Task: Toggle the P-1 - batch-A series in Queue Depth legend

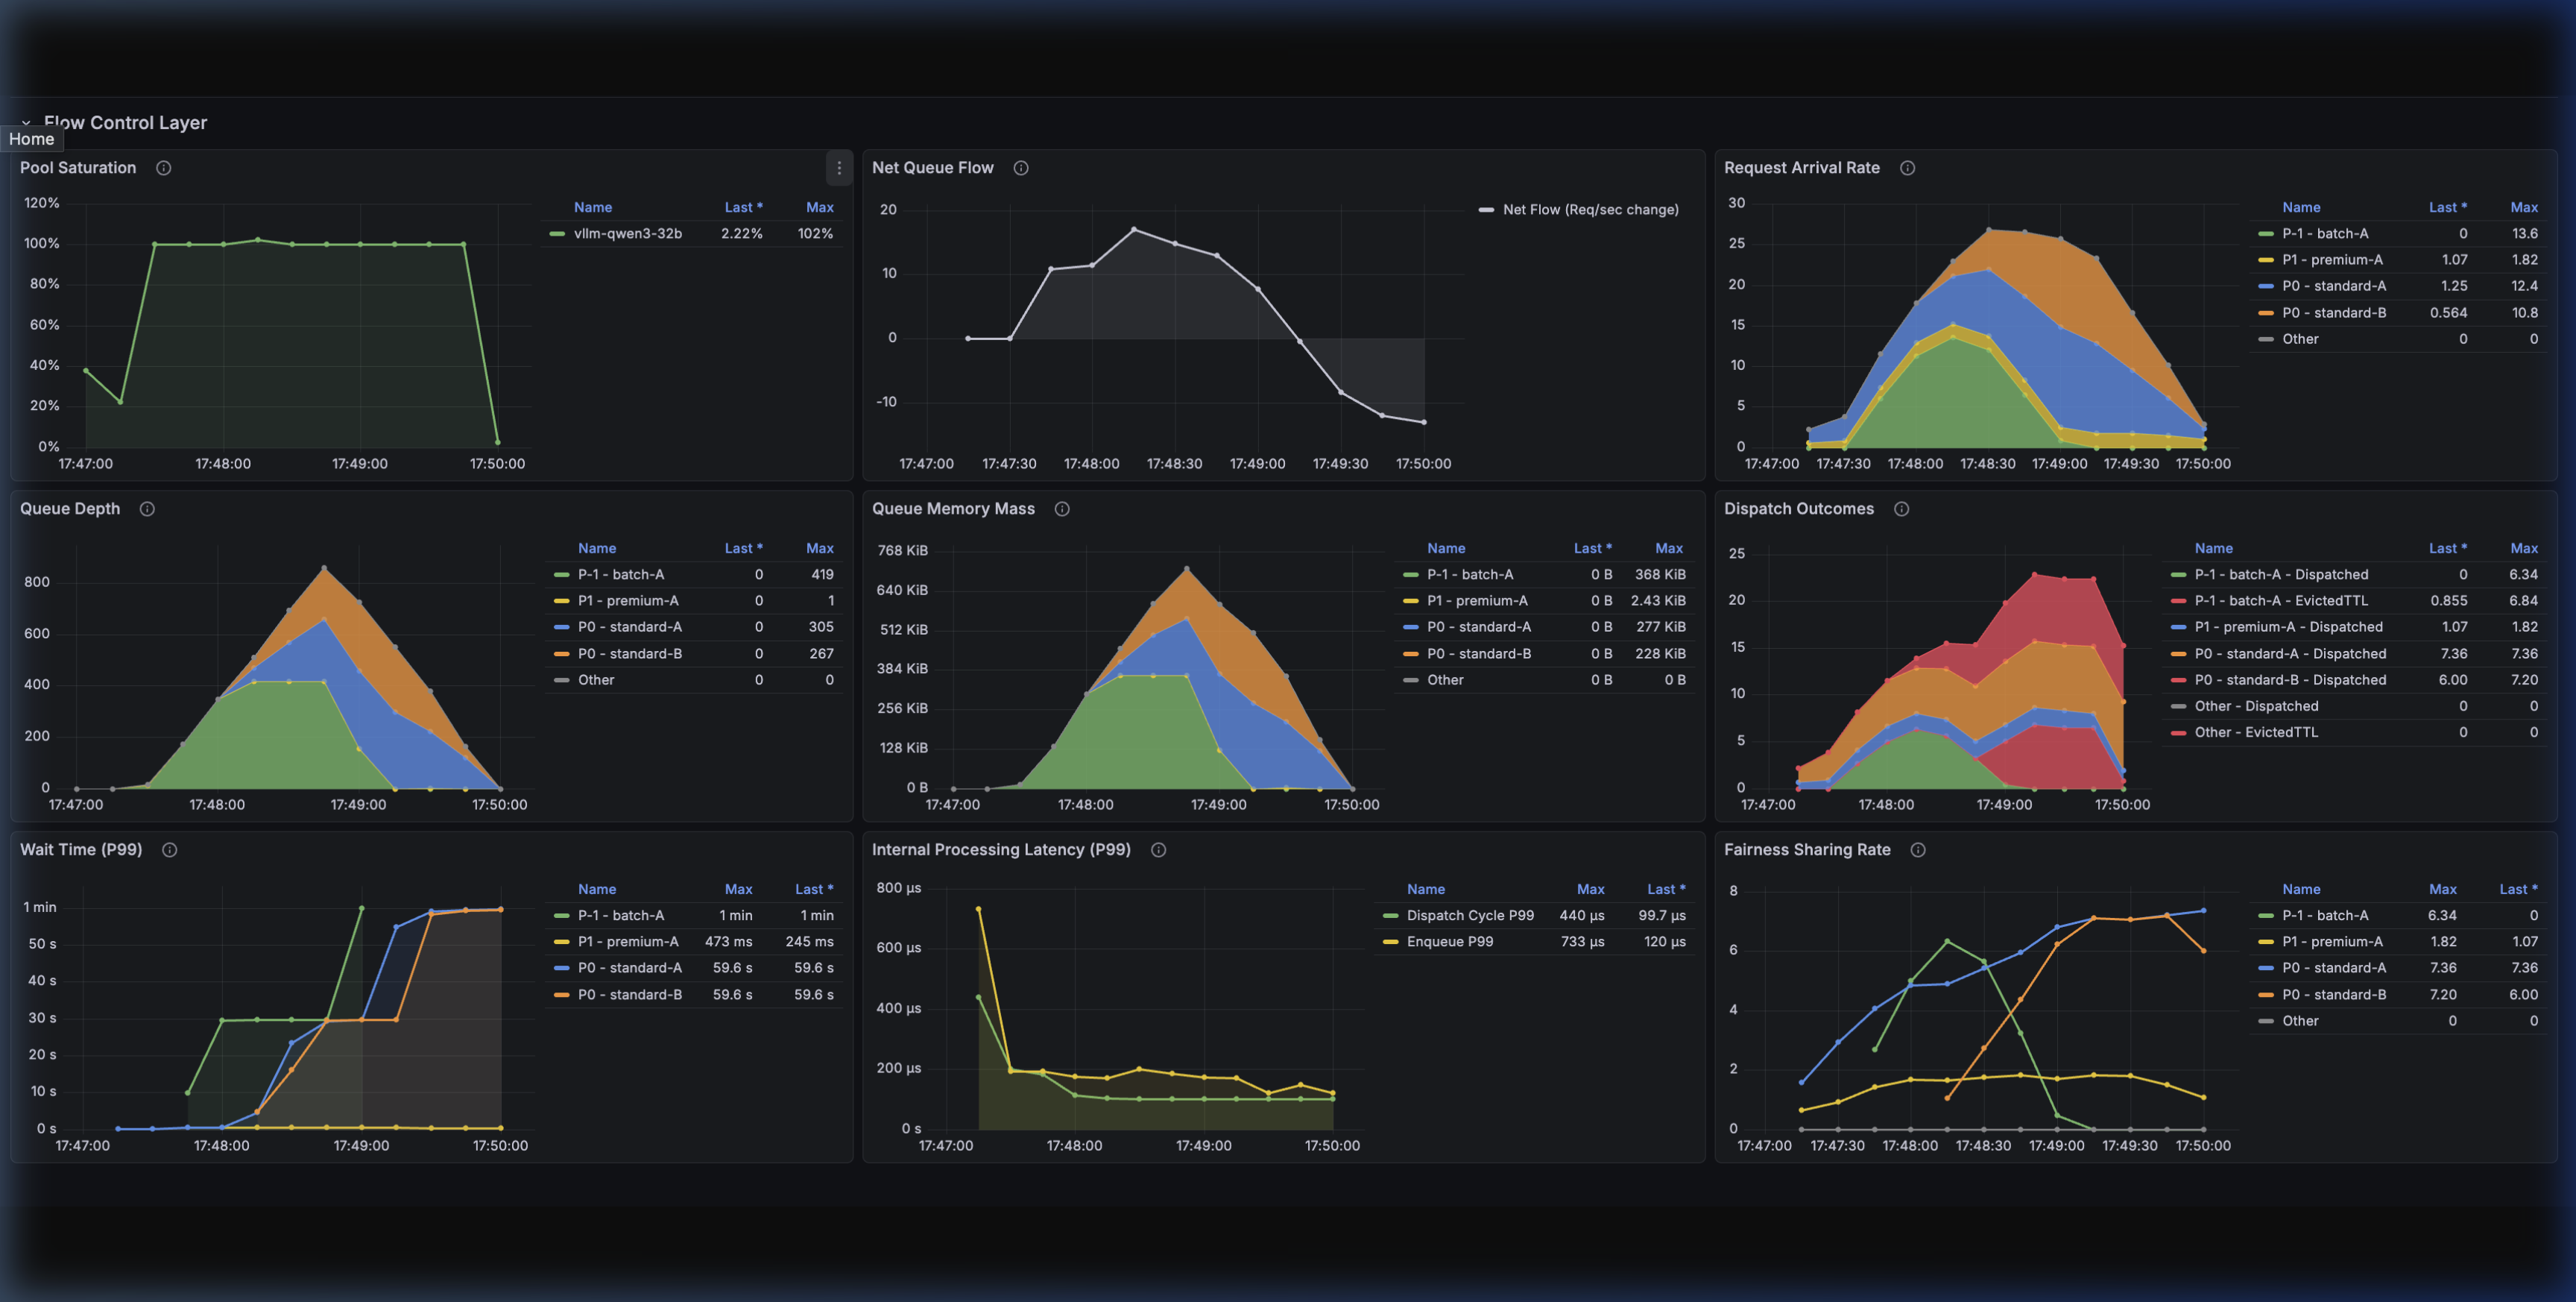Action: pyautogui.click(x=620, y=573)
